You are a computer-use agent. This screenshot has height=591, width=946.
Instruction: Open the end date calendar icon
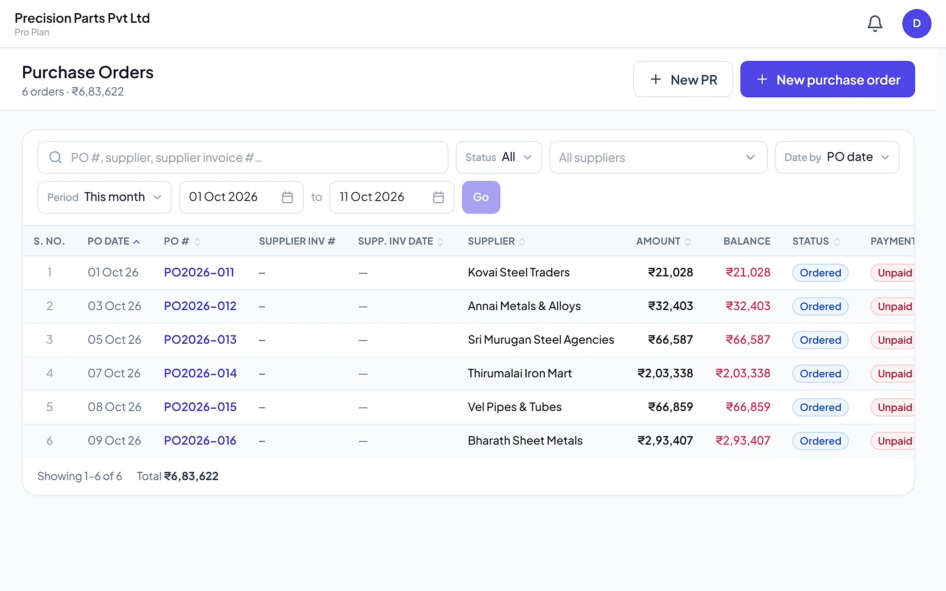438,197
